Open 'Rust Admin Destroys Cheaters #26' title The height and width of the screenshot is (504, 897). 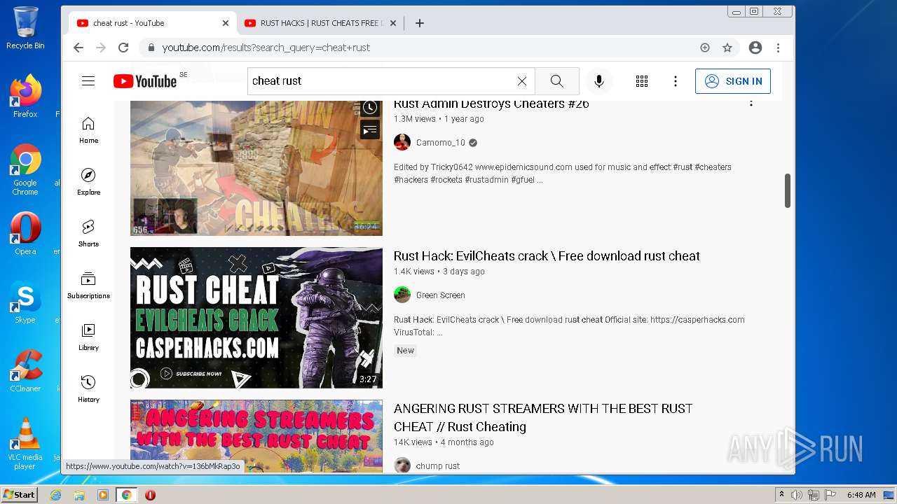491,104
